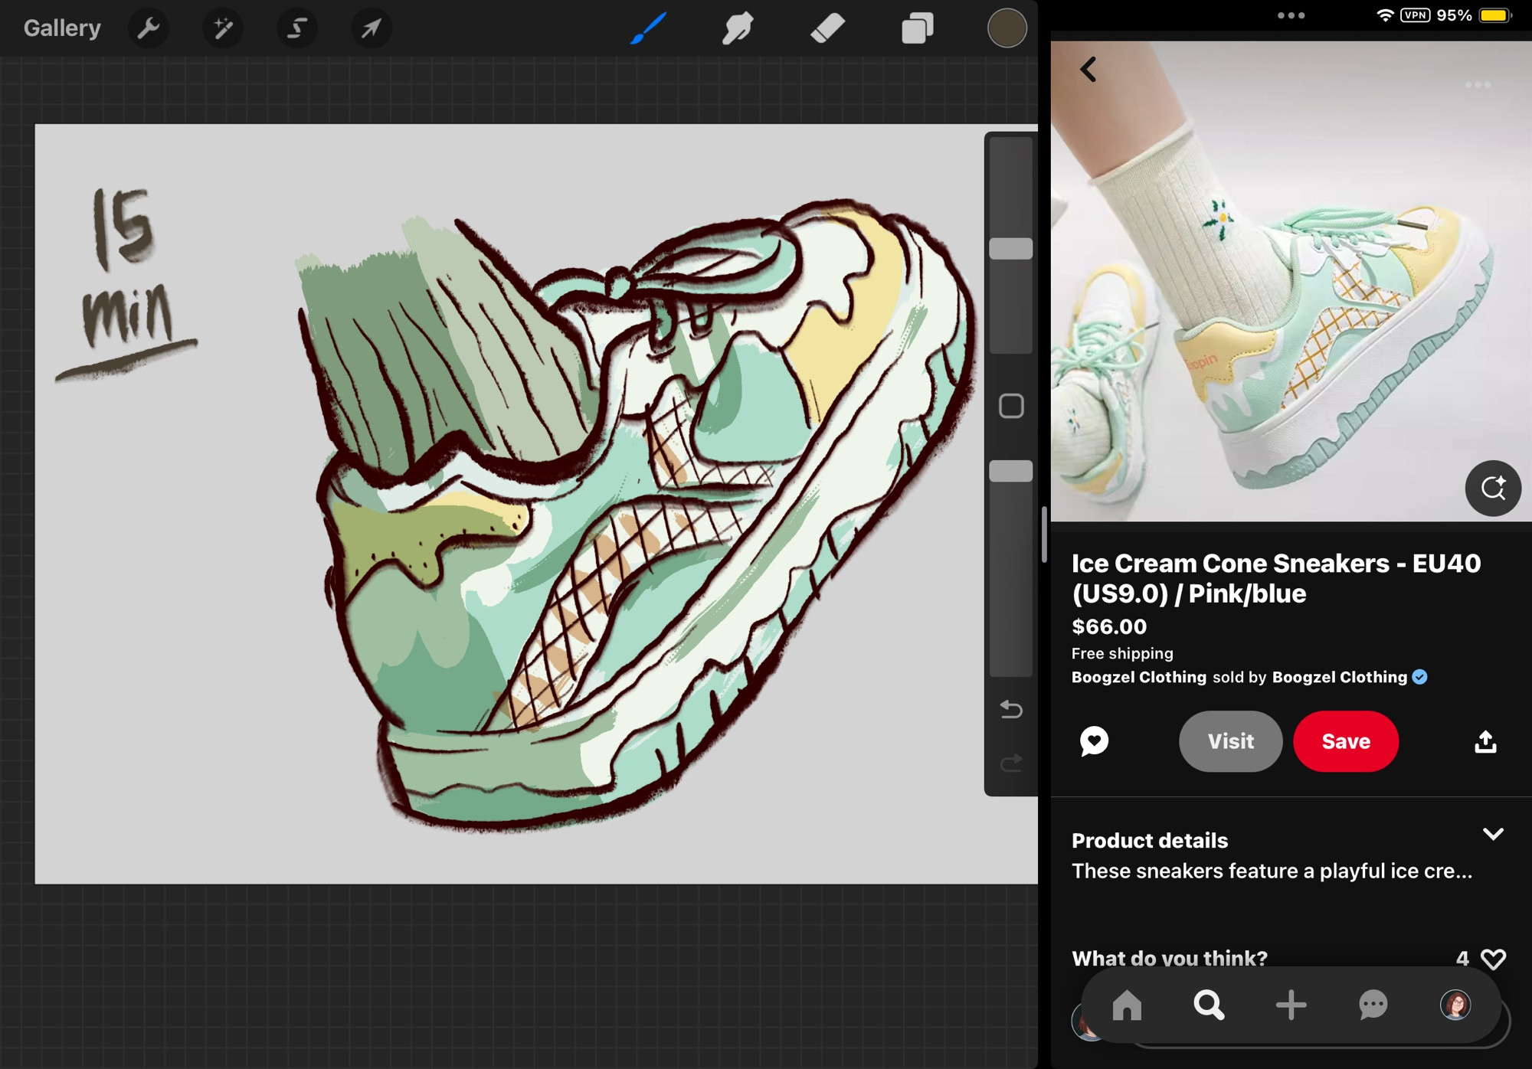Tap the Wi-Fi status icon

tap(1384, 15)
